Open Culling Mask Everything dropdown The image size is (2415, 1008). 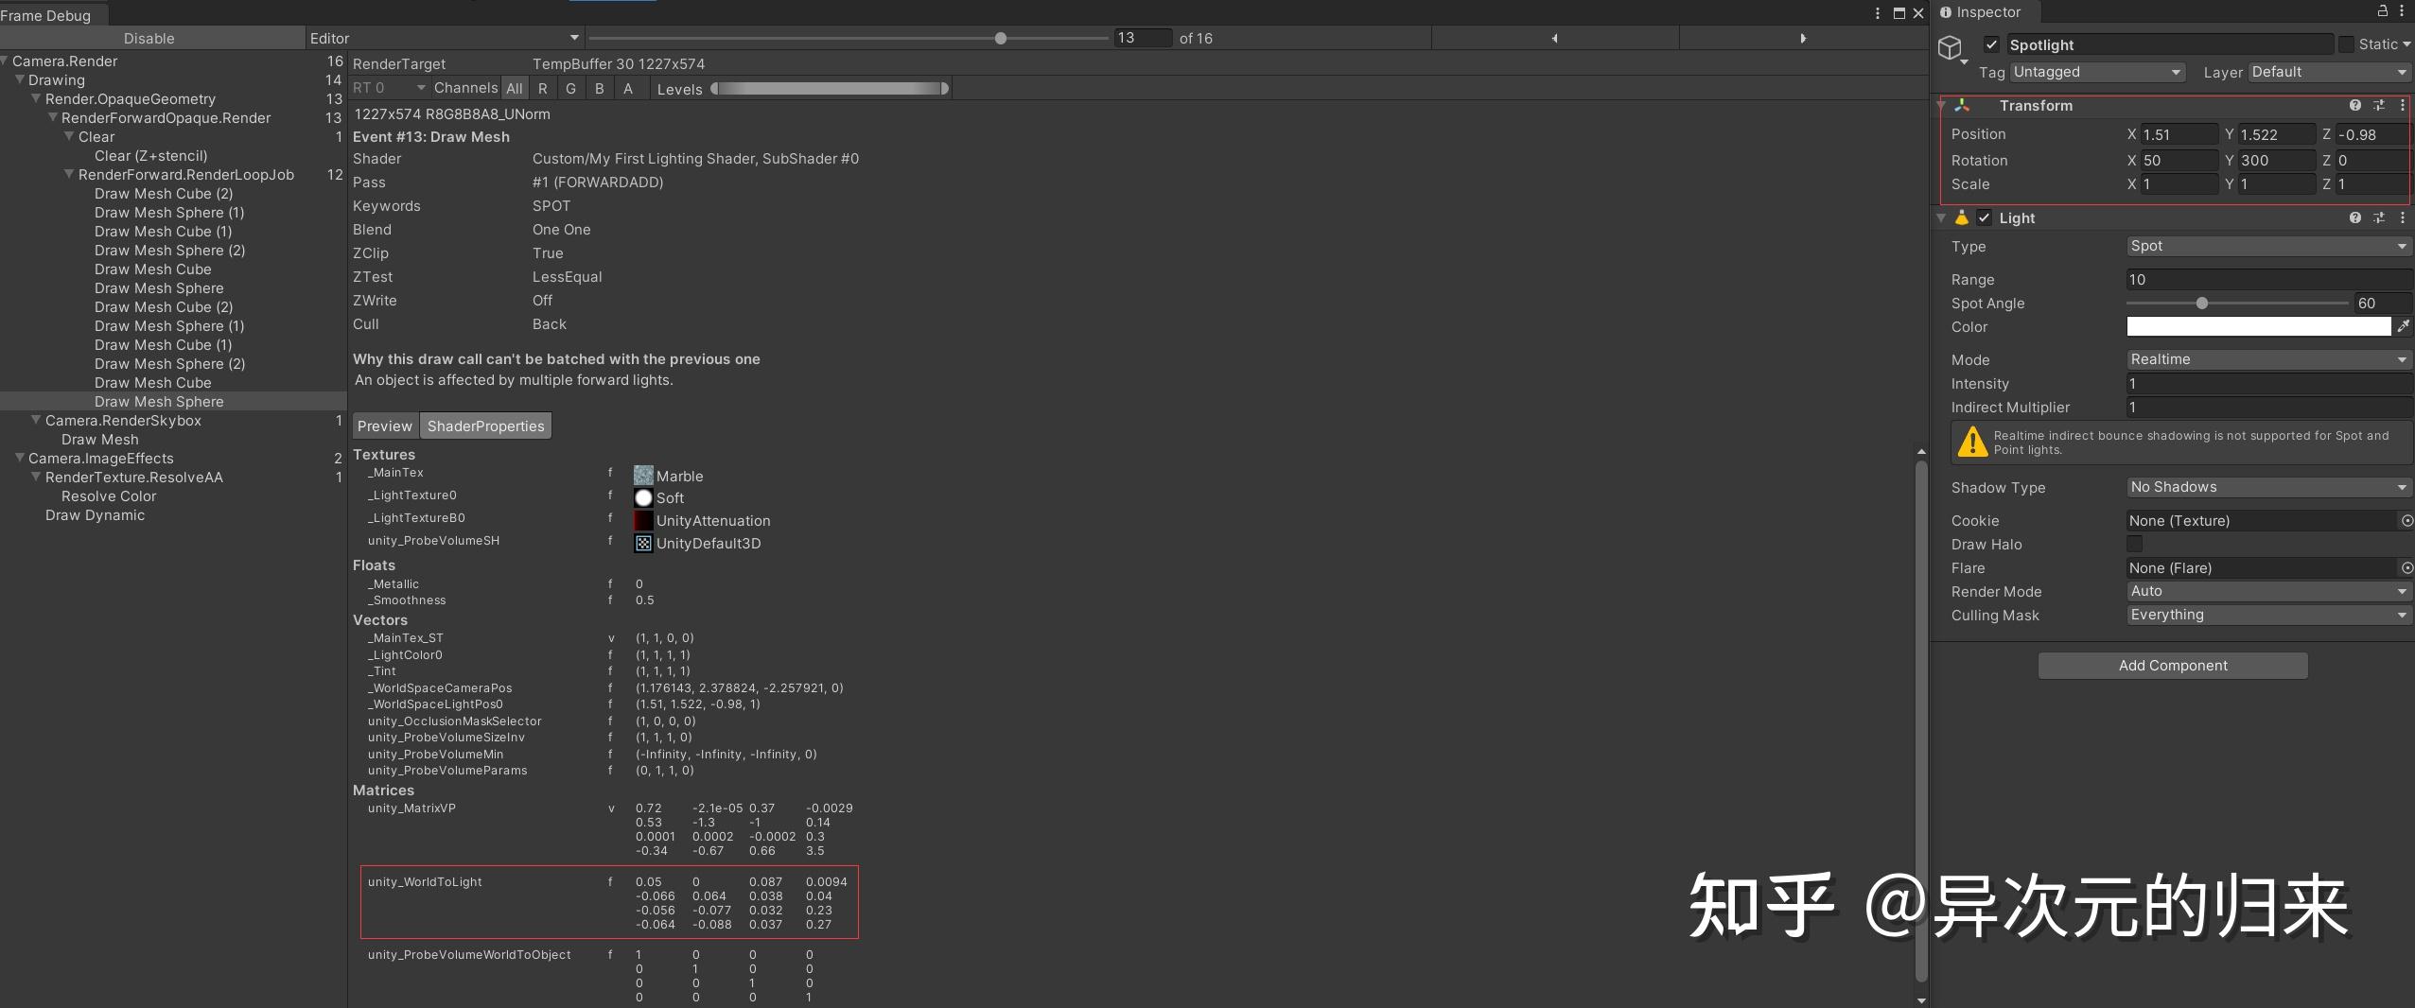pos(2268,615)
